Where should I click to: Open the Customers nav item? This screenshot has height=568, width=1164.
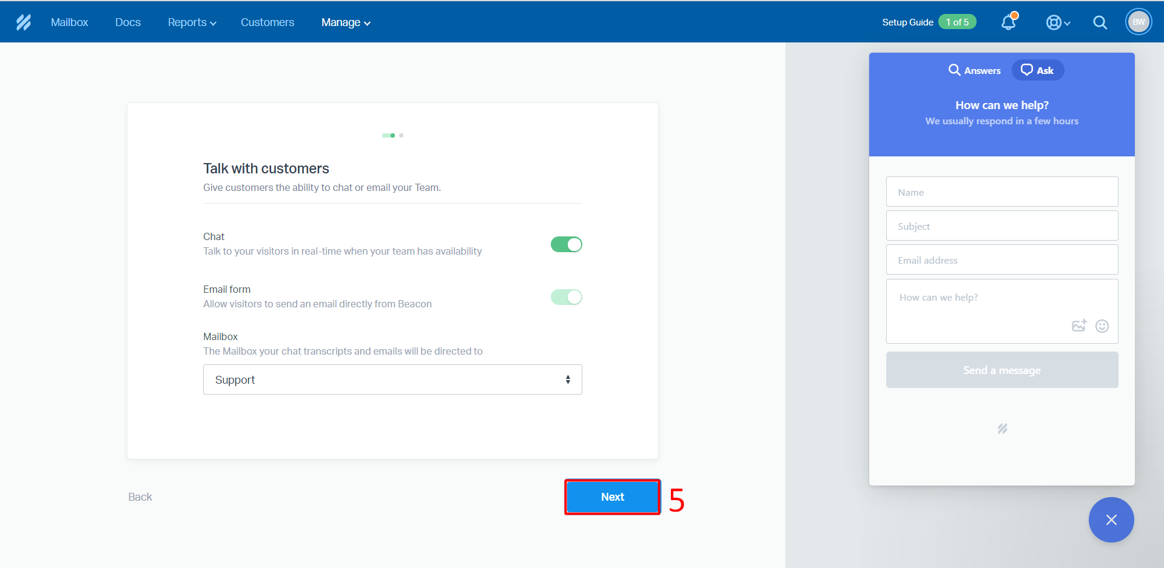267,22
